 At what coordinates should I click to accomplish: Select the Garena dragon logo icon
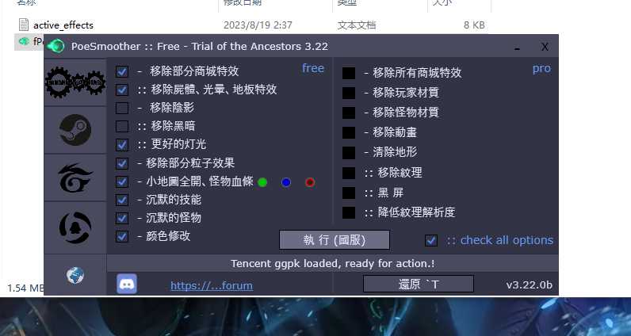coord(75,178)
